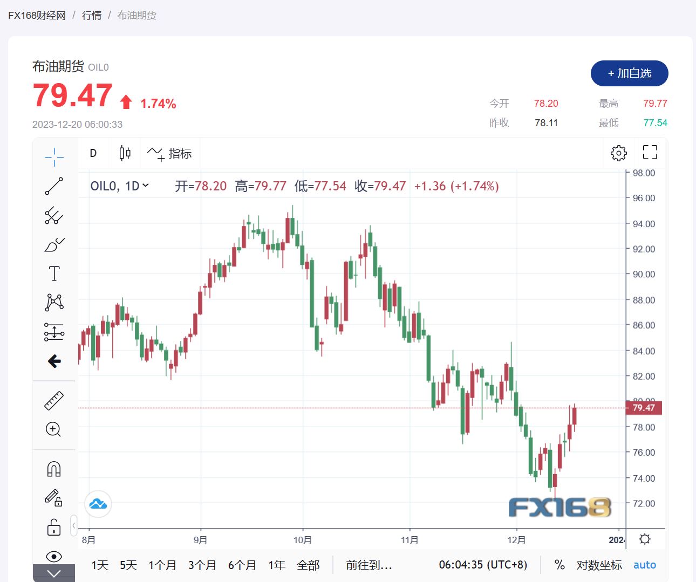
Task: Open the 前往到... date jump field
Action: 369,565
